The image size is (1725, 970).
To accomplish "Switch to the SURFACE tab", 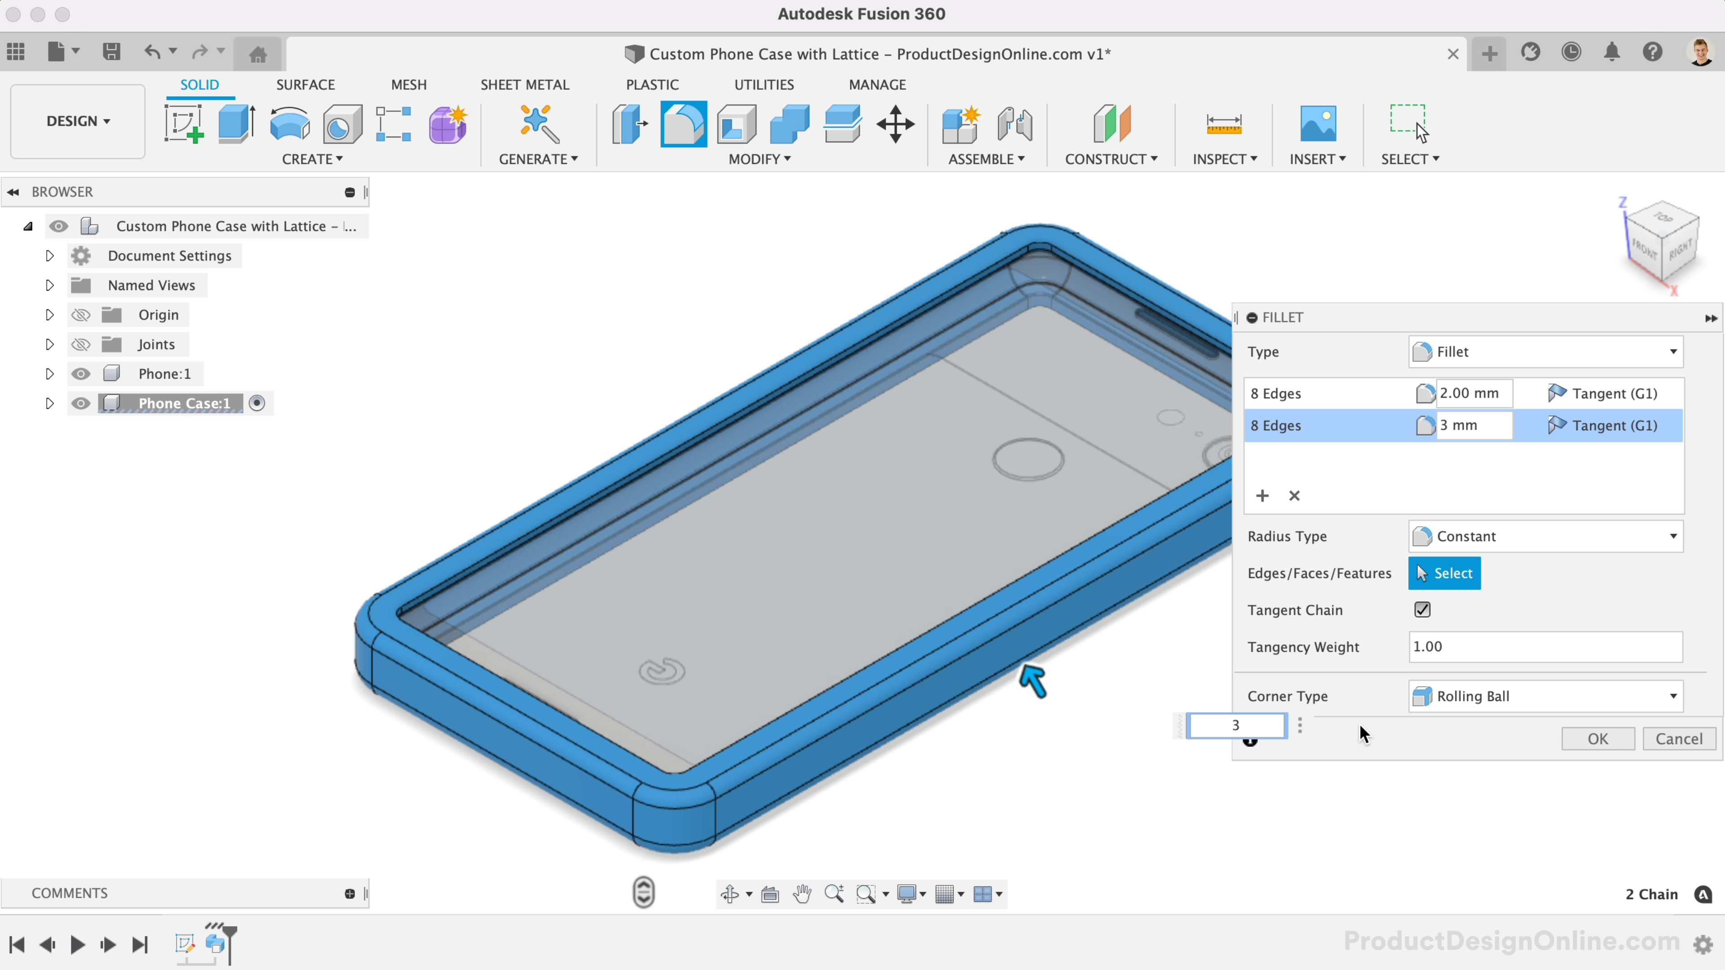I will coord(305,84).
